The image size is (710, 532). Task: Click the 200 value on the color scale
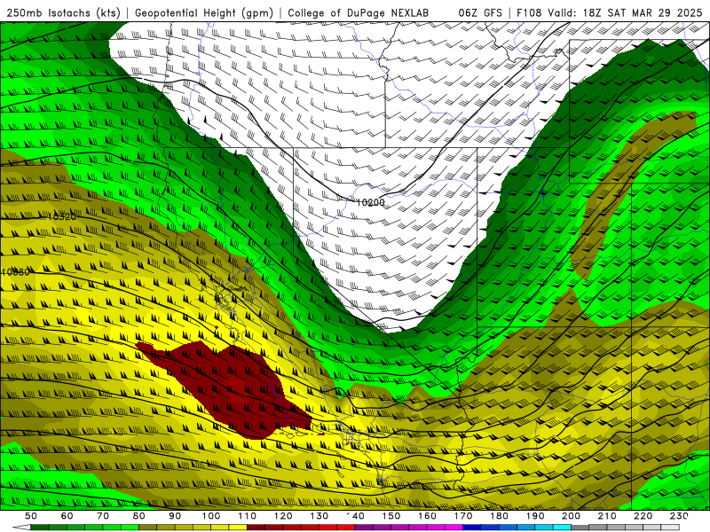(x=572, y=516)
